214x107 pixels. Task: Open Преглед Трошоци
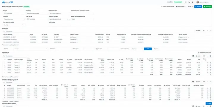[204, 53]
